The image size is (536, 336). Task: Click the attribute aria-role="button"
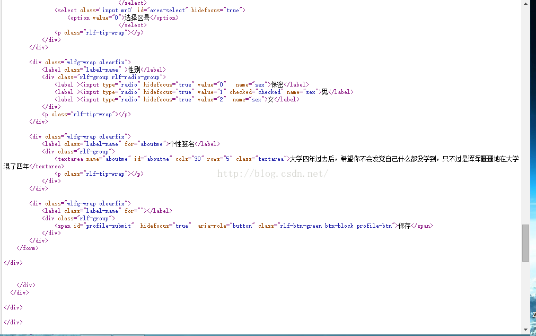coord(226,226)
